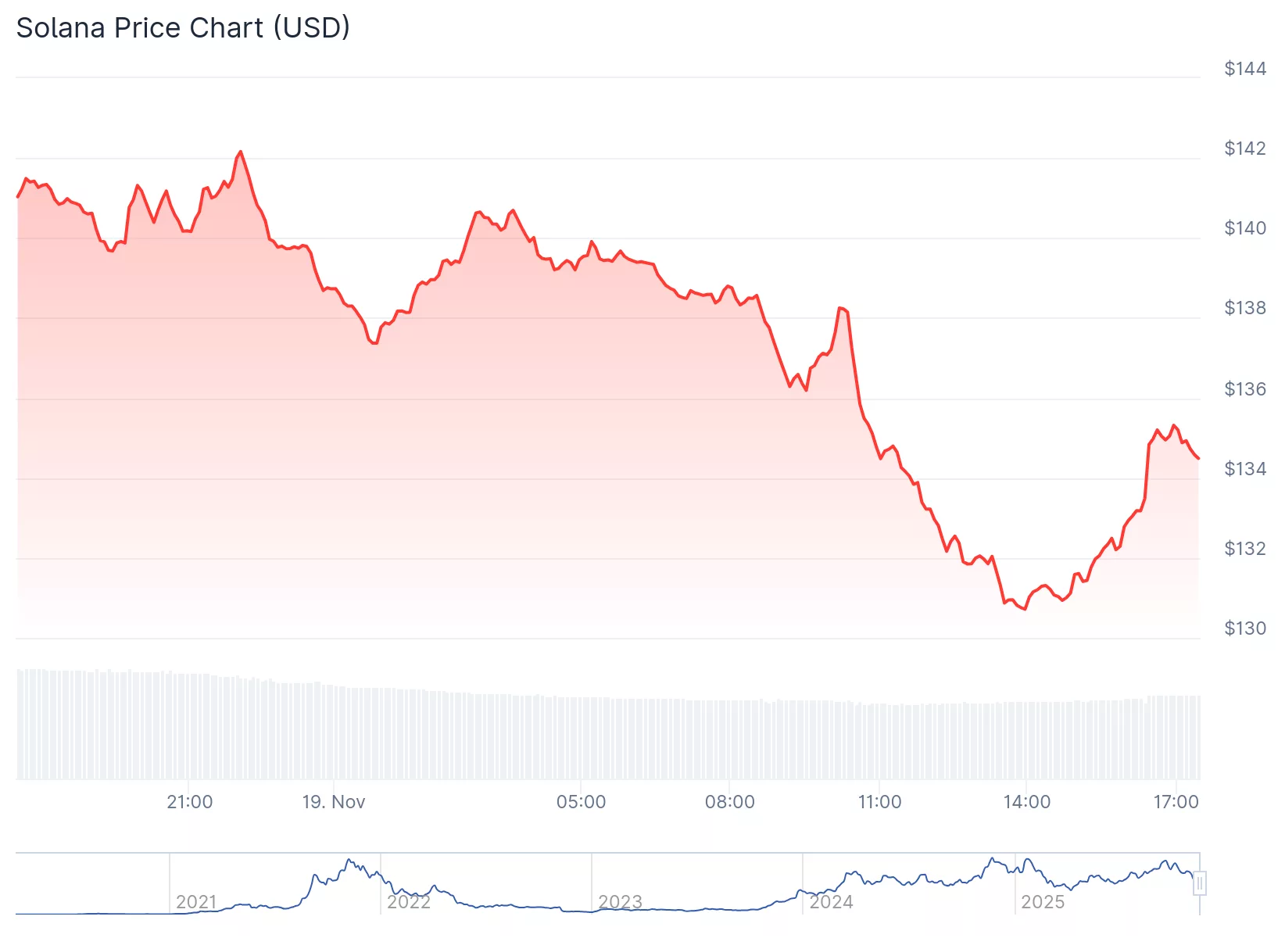Click the 11:00 time axis label
This screenshot has height=938, width=1285.
pos(879,802)
